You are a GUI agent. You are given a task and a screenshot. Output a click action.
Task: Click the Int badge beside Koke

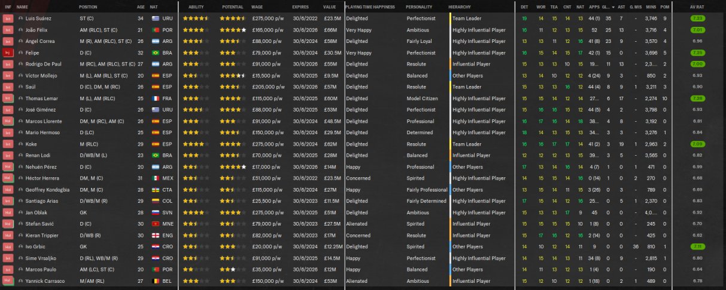tap(8, 144)
